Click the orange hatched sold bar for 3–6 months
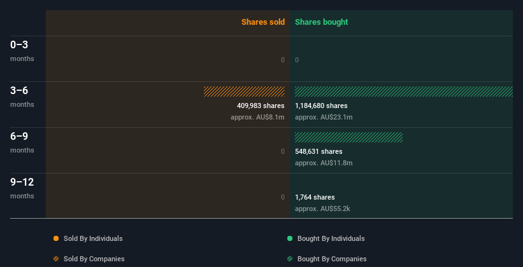The image size is (523, 267). [244, 92]
